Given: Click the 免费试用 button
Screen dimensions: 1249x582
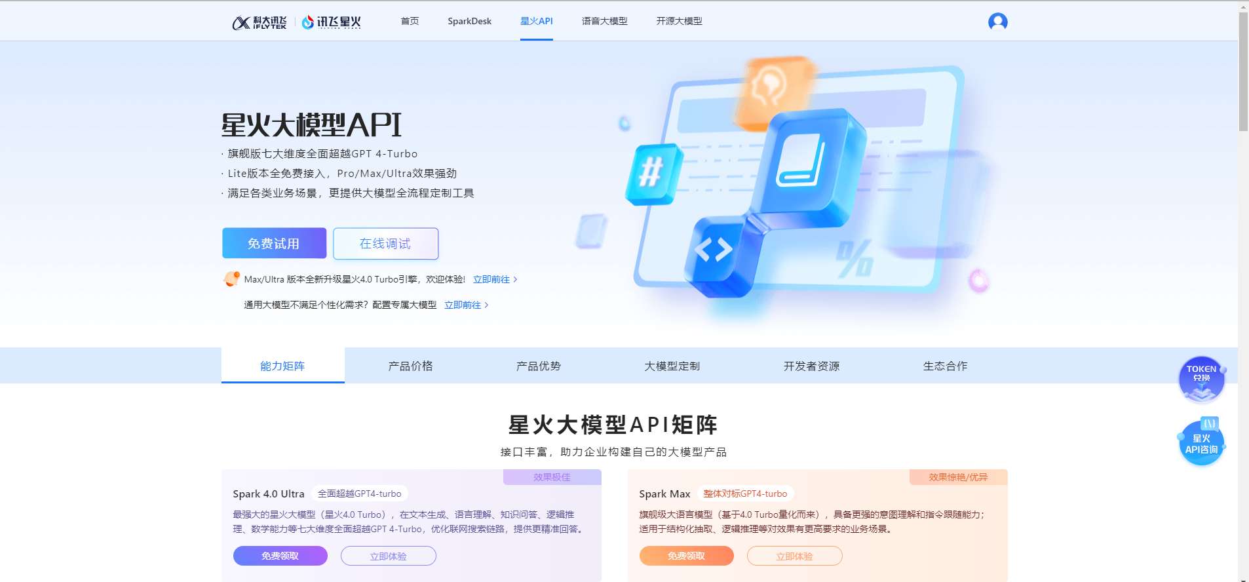Looking at the screenshot, I should (274, 243).
